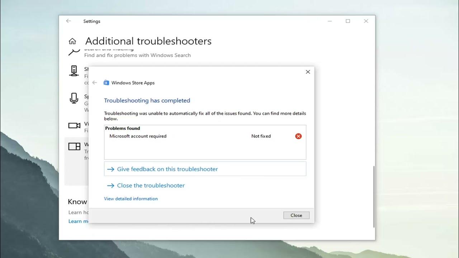
Task: Select the Search and Indexing magnifier icon
Action: (74, 52)
